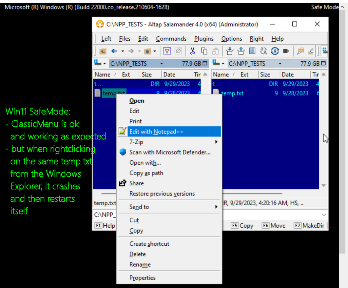Click the Unselect files icon
This screenshot has width=348, height=288.
click(178, 51)
